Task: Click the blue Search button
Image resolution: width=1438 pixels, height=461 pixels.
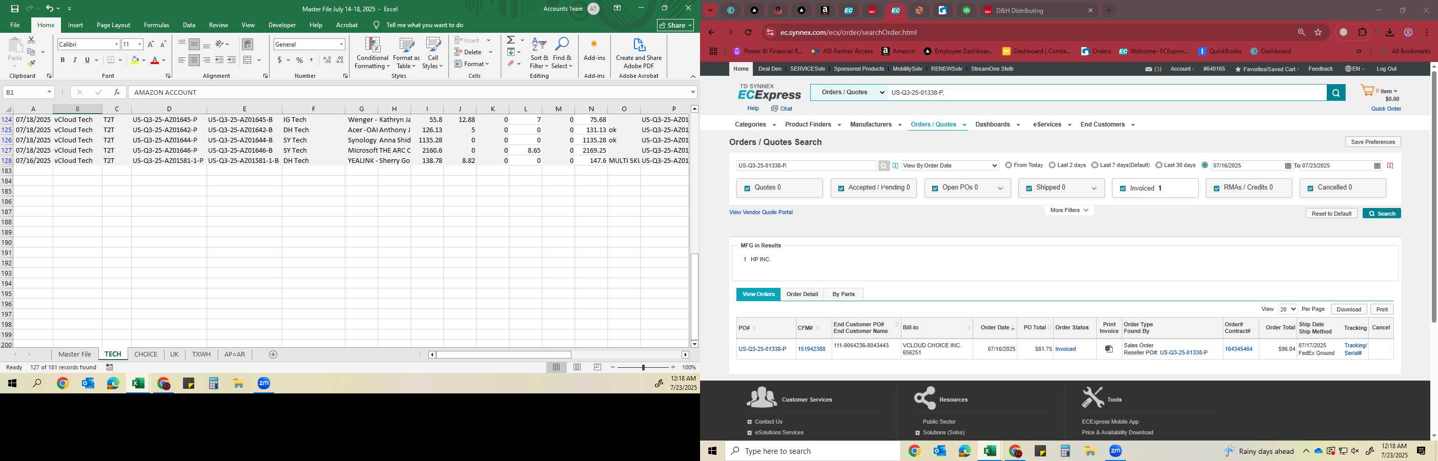Action: (1382, 214)
